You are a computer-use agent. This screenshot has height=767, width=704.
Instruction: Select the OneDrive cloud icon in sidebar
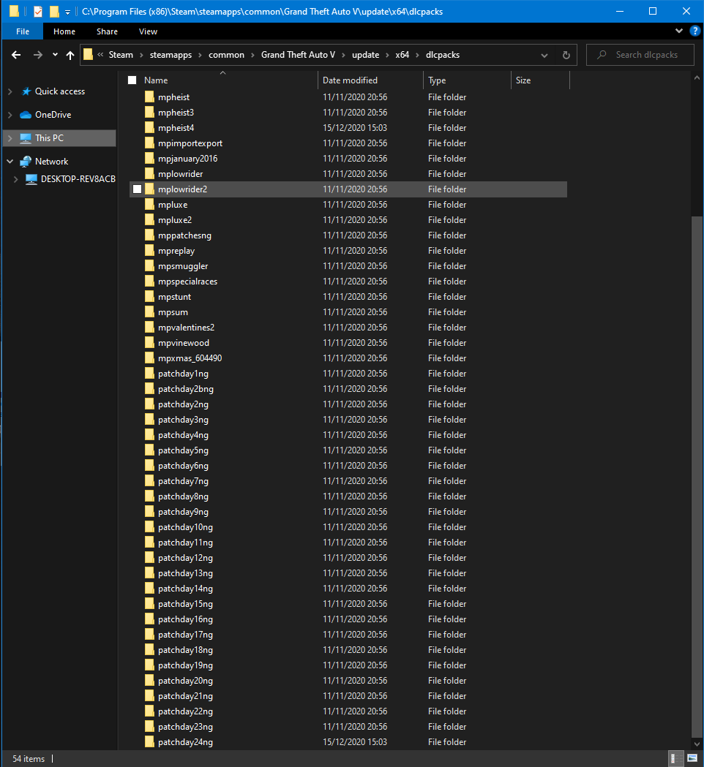[26, 115]
